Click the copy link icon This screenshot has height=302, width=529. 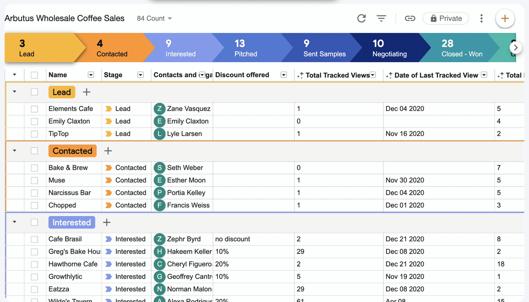point(410,18)
